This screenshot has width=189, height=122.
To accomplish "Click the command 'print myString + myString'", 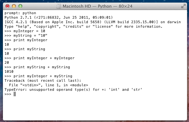I will pyautogui.click(x=42, y=67).
